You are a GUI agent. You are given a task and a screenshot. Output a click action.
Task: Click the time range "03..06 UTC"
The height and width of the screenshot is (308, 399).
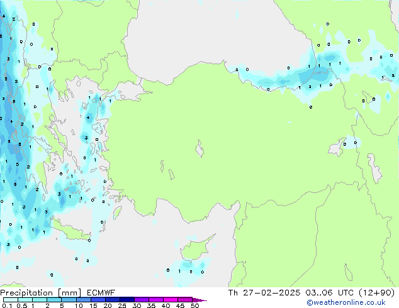tap(329, 292)
